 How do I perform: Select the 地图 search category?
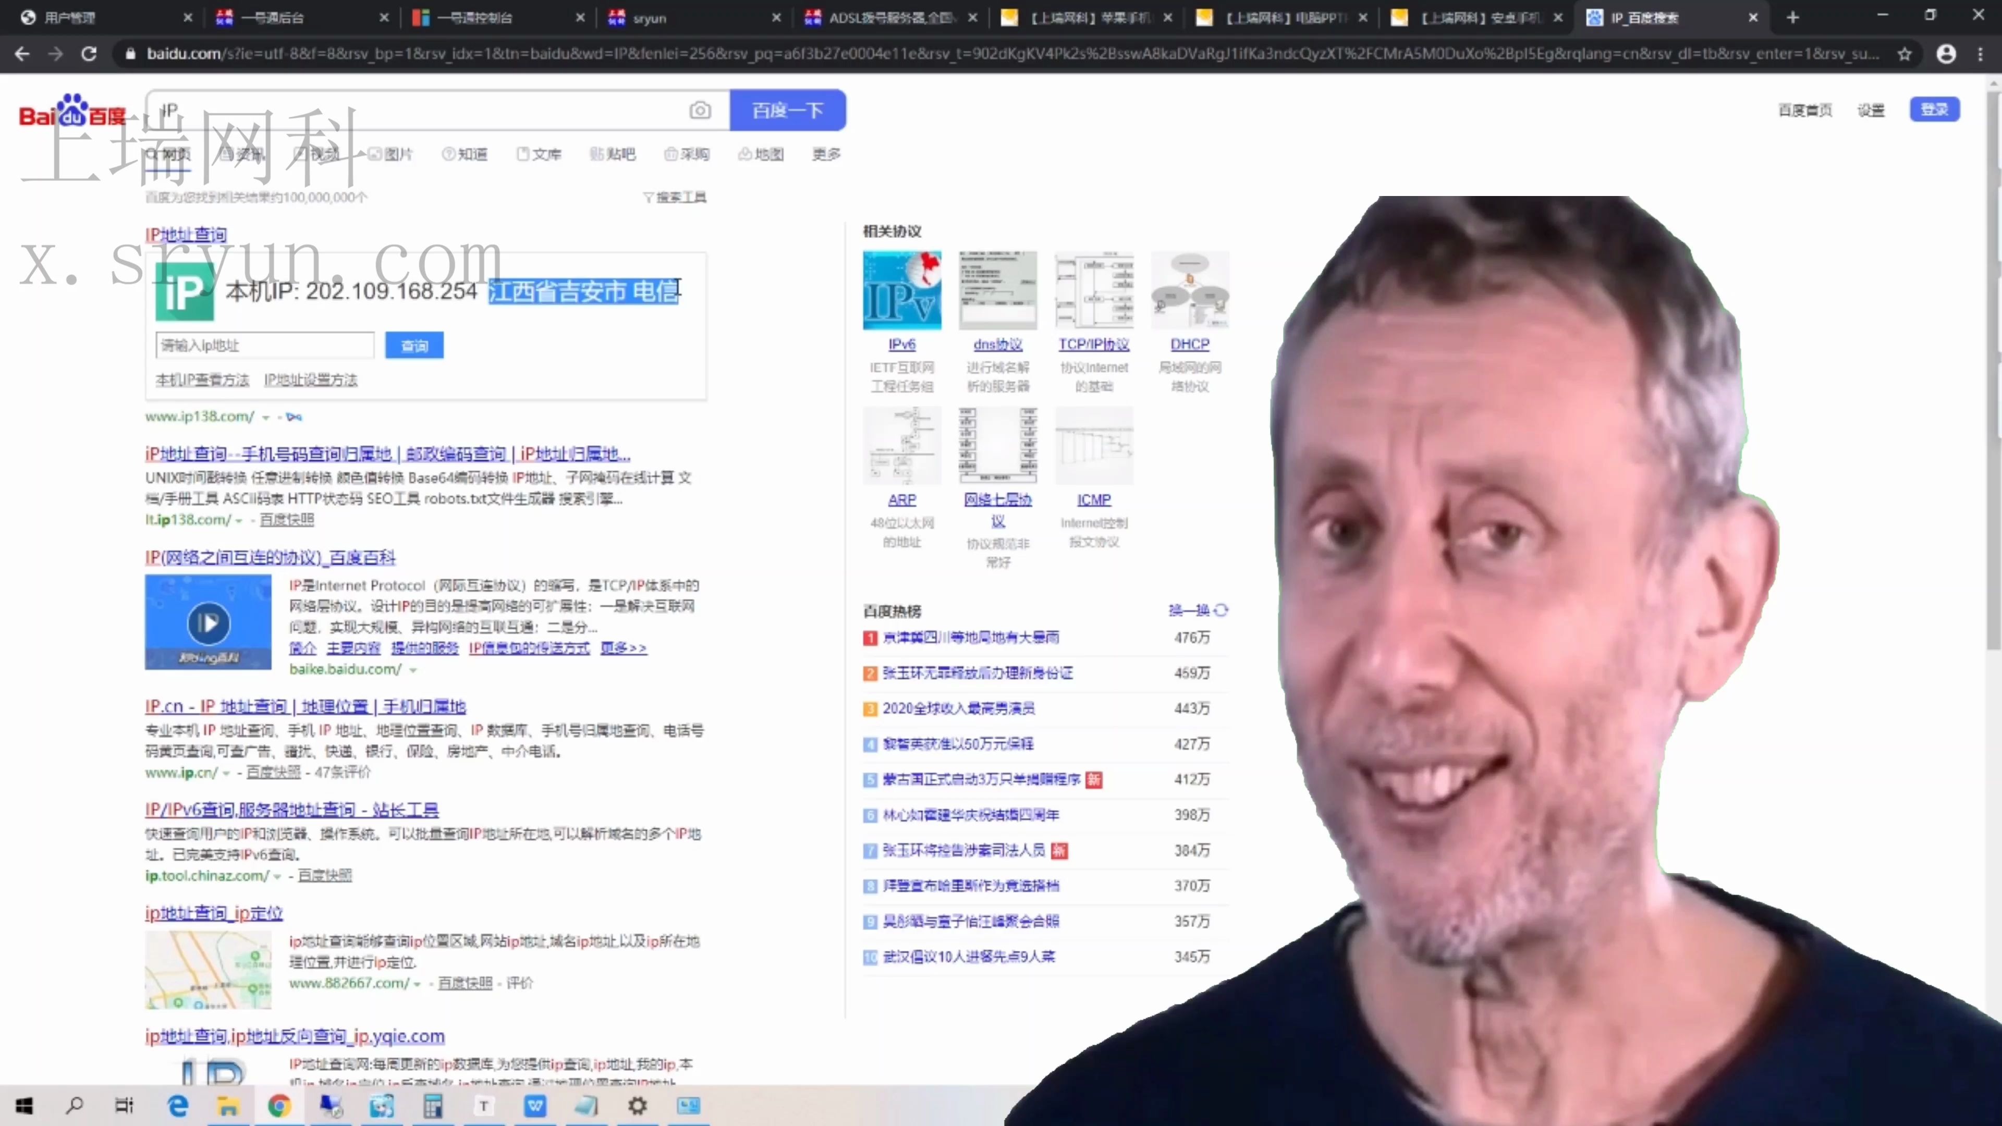click(x=761, y=154)
